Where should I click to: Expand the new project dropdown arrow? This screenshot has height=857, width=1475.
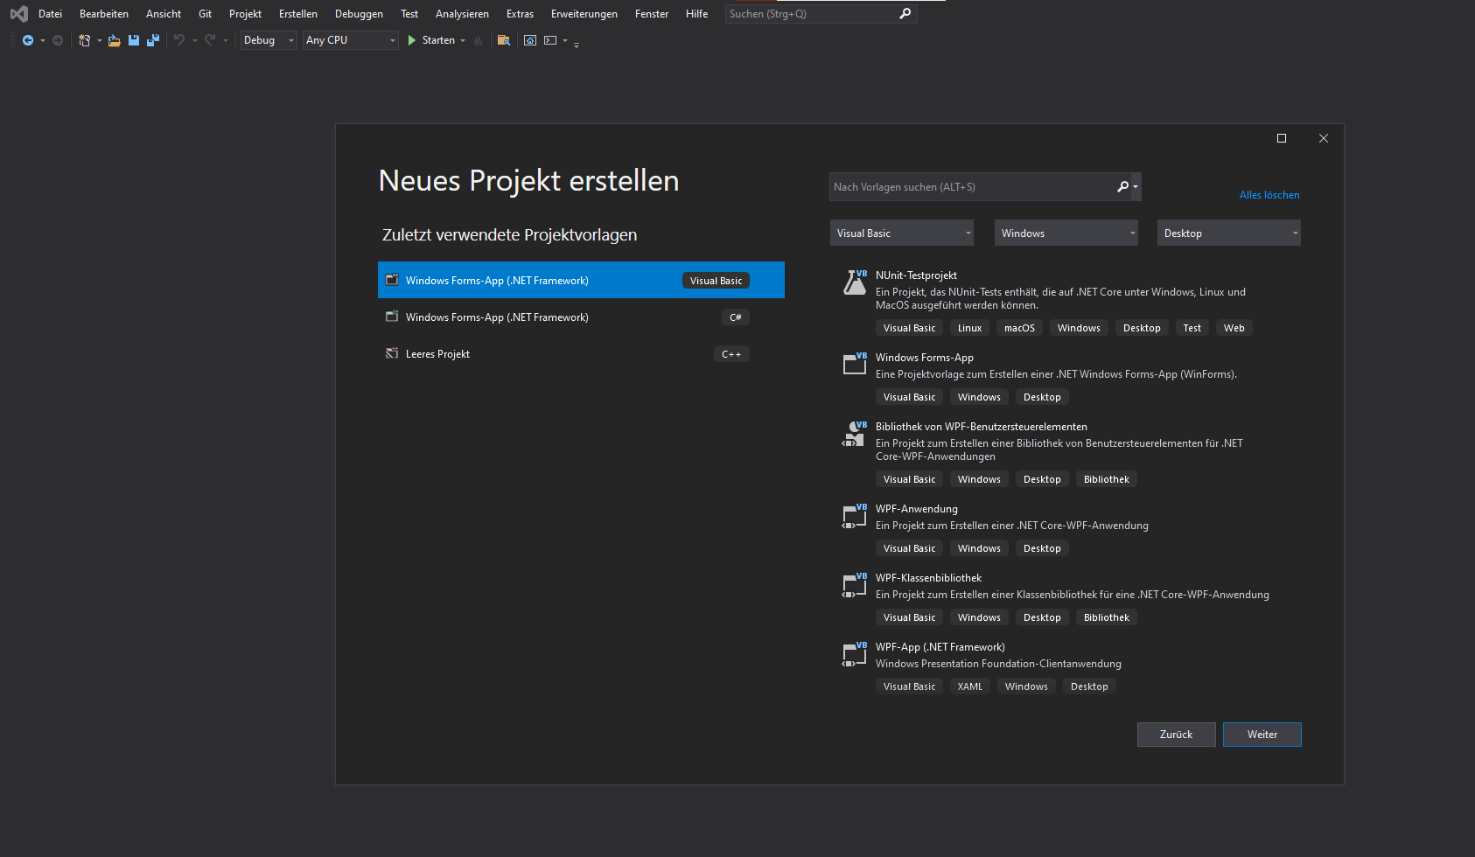pos(99,40)
